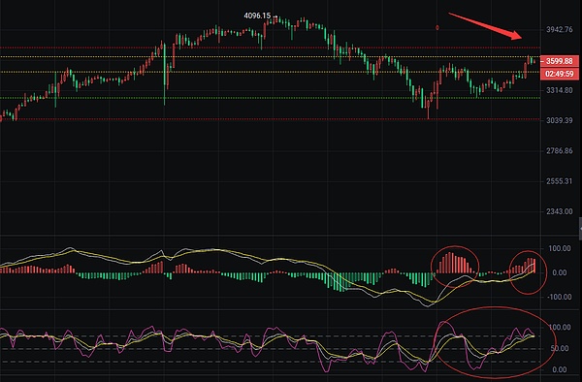Select the 3039.39 price axis label
The height and width of the screenshot is (382, 582).
pos(559,120)
